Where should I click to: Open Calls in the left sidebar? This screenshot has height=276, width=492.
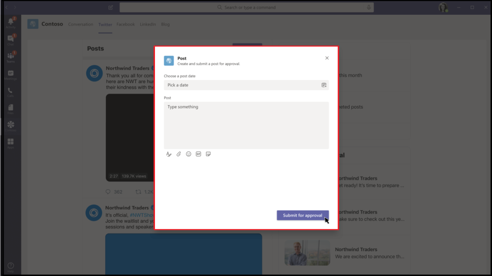pos(11,92)
